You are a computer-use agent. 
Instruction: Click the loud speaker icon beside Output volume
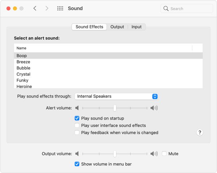[154, 153]
